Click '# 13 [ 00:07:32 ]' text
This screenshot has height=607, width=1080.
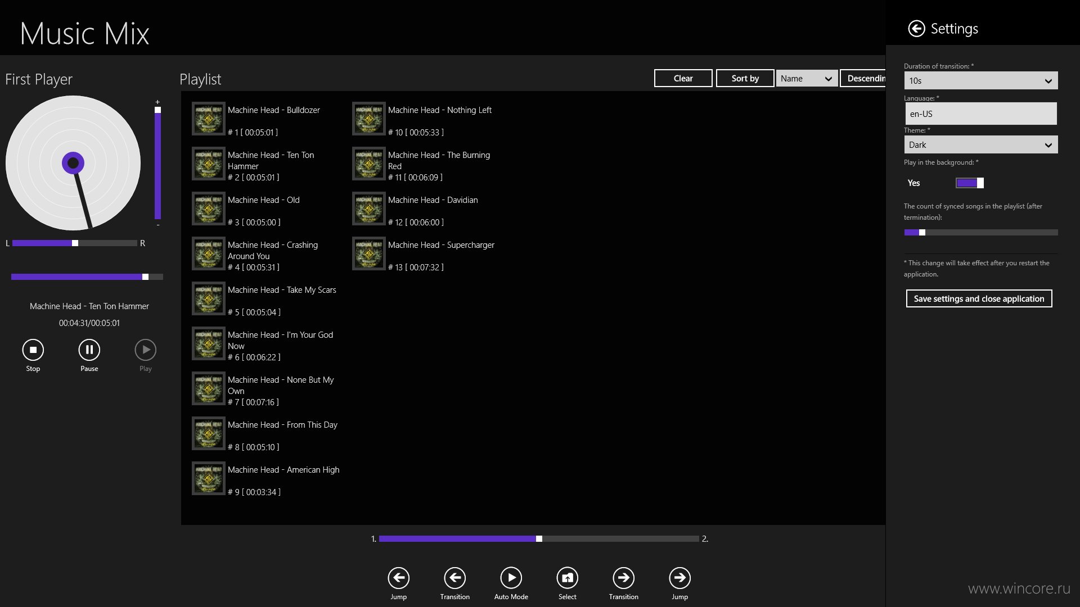click(416, 268)
